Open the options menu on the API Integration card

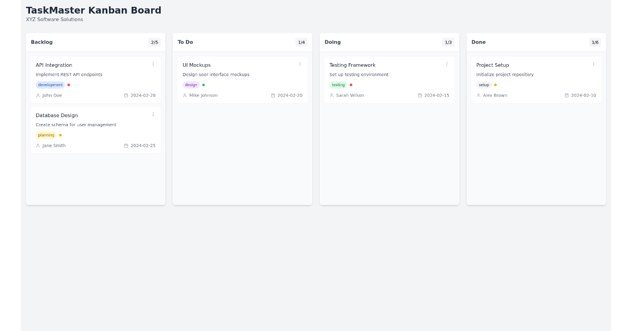pyautogui.click(x=153, y=64)
